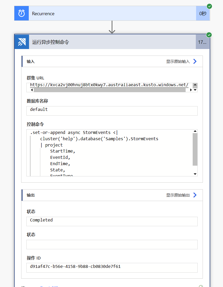Click the right arrow of the cluster URL scrollbar
The image size is (223, 287).
(x=191, y=90)
